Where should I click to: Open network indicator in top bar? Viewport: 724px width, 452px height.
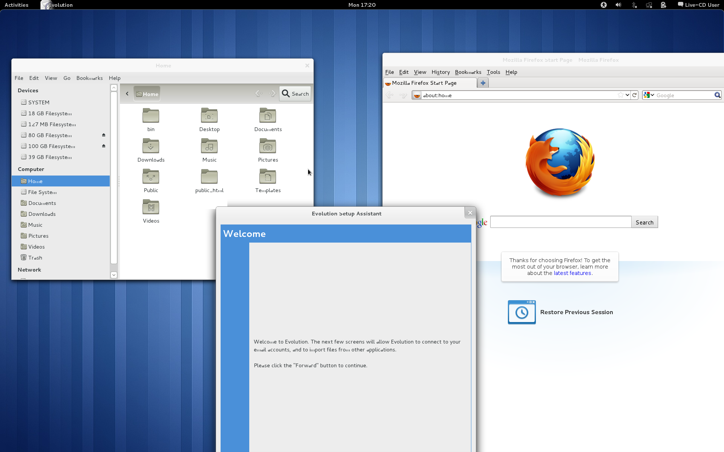tap(649, 5)
